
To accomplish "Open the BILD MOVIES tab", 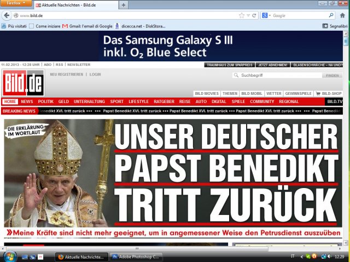I will coord(207,94).
